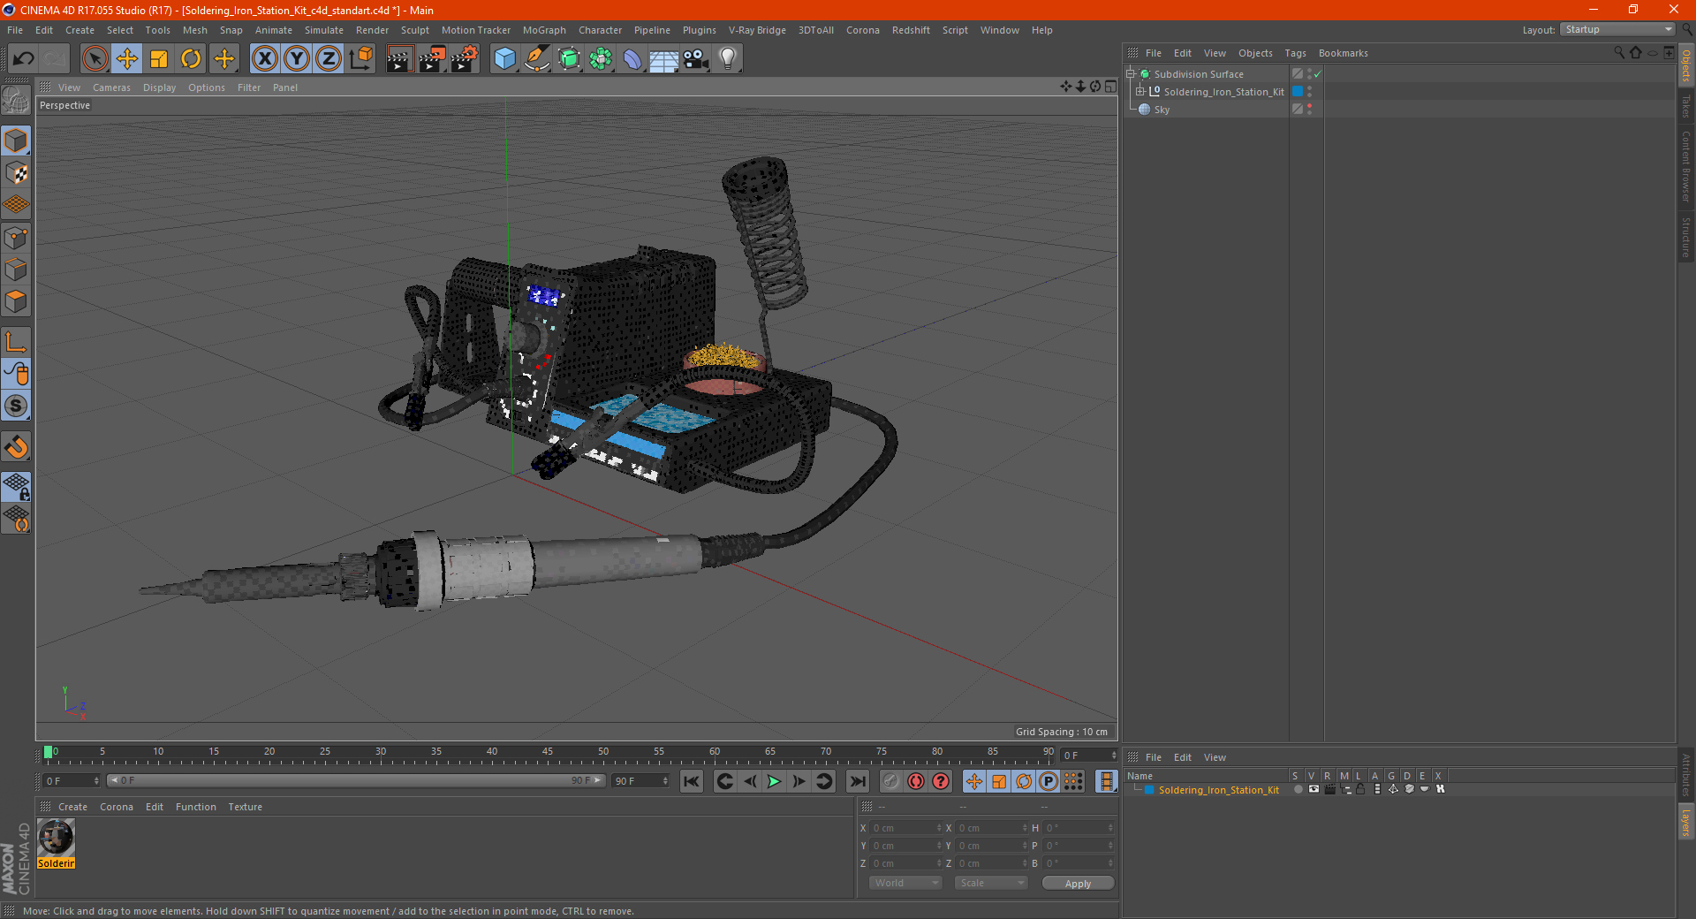Toggle Sky object visibility dots
This screenshot has width=1696, height=919.
[x=1309, y=110]
